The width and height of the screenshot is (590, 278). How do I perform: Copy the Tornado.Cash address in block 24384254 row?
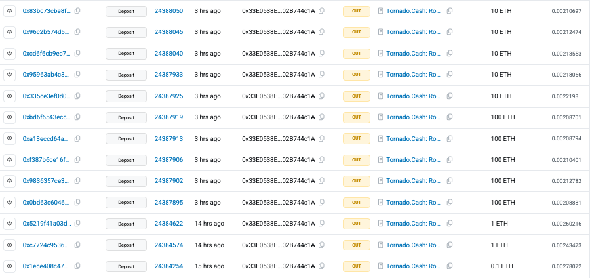click(450, 266)
